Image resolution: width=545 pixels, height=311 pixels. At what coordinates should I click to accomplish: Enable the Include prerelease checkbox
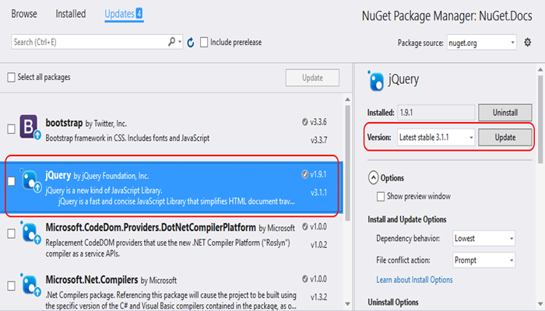204,42
